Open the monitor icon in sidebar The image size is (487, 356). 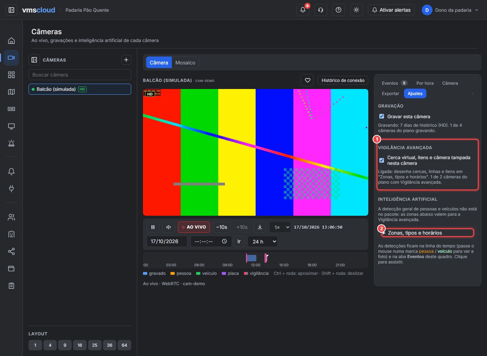(11, 126)
